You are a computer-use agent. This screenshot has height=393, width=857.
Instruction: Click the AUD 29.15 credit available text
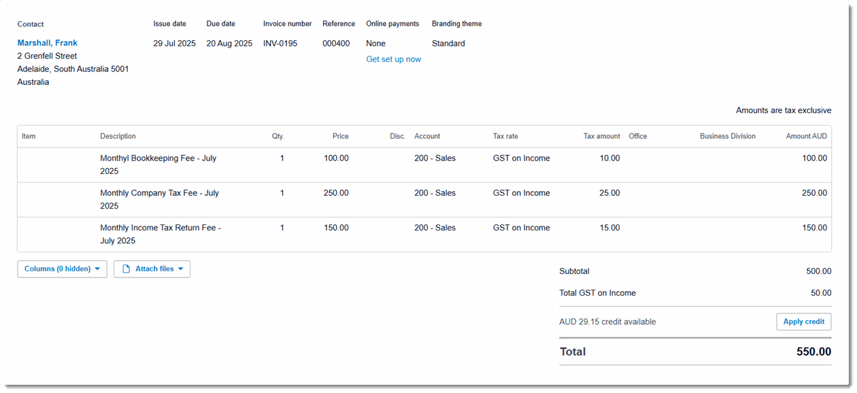click(x=607, y=322)
